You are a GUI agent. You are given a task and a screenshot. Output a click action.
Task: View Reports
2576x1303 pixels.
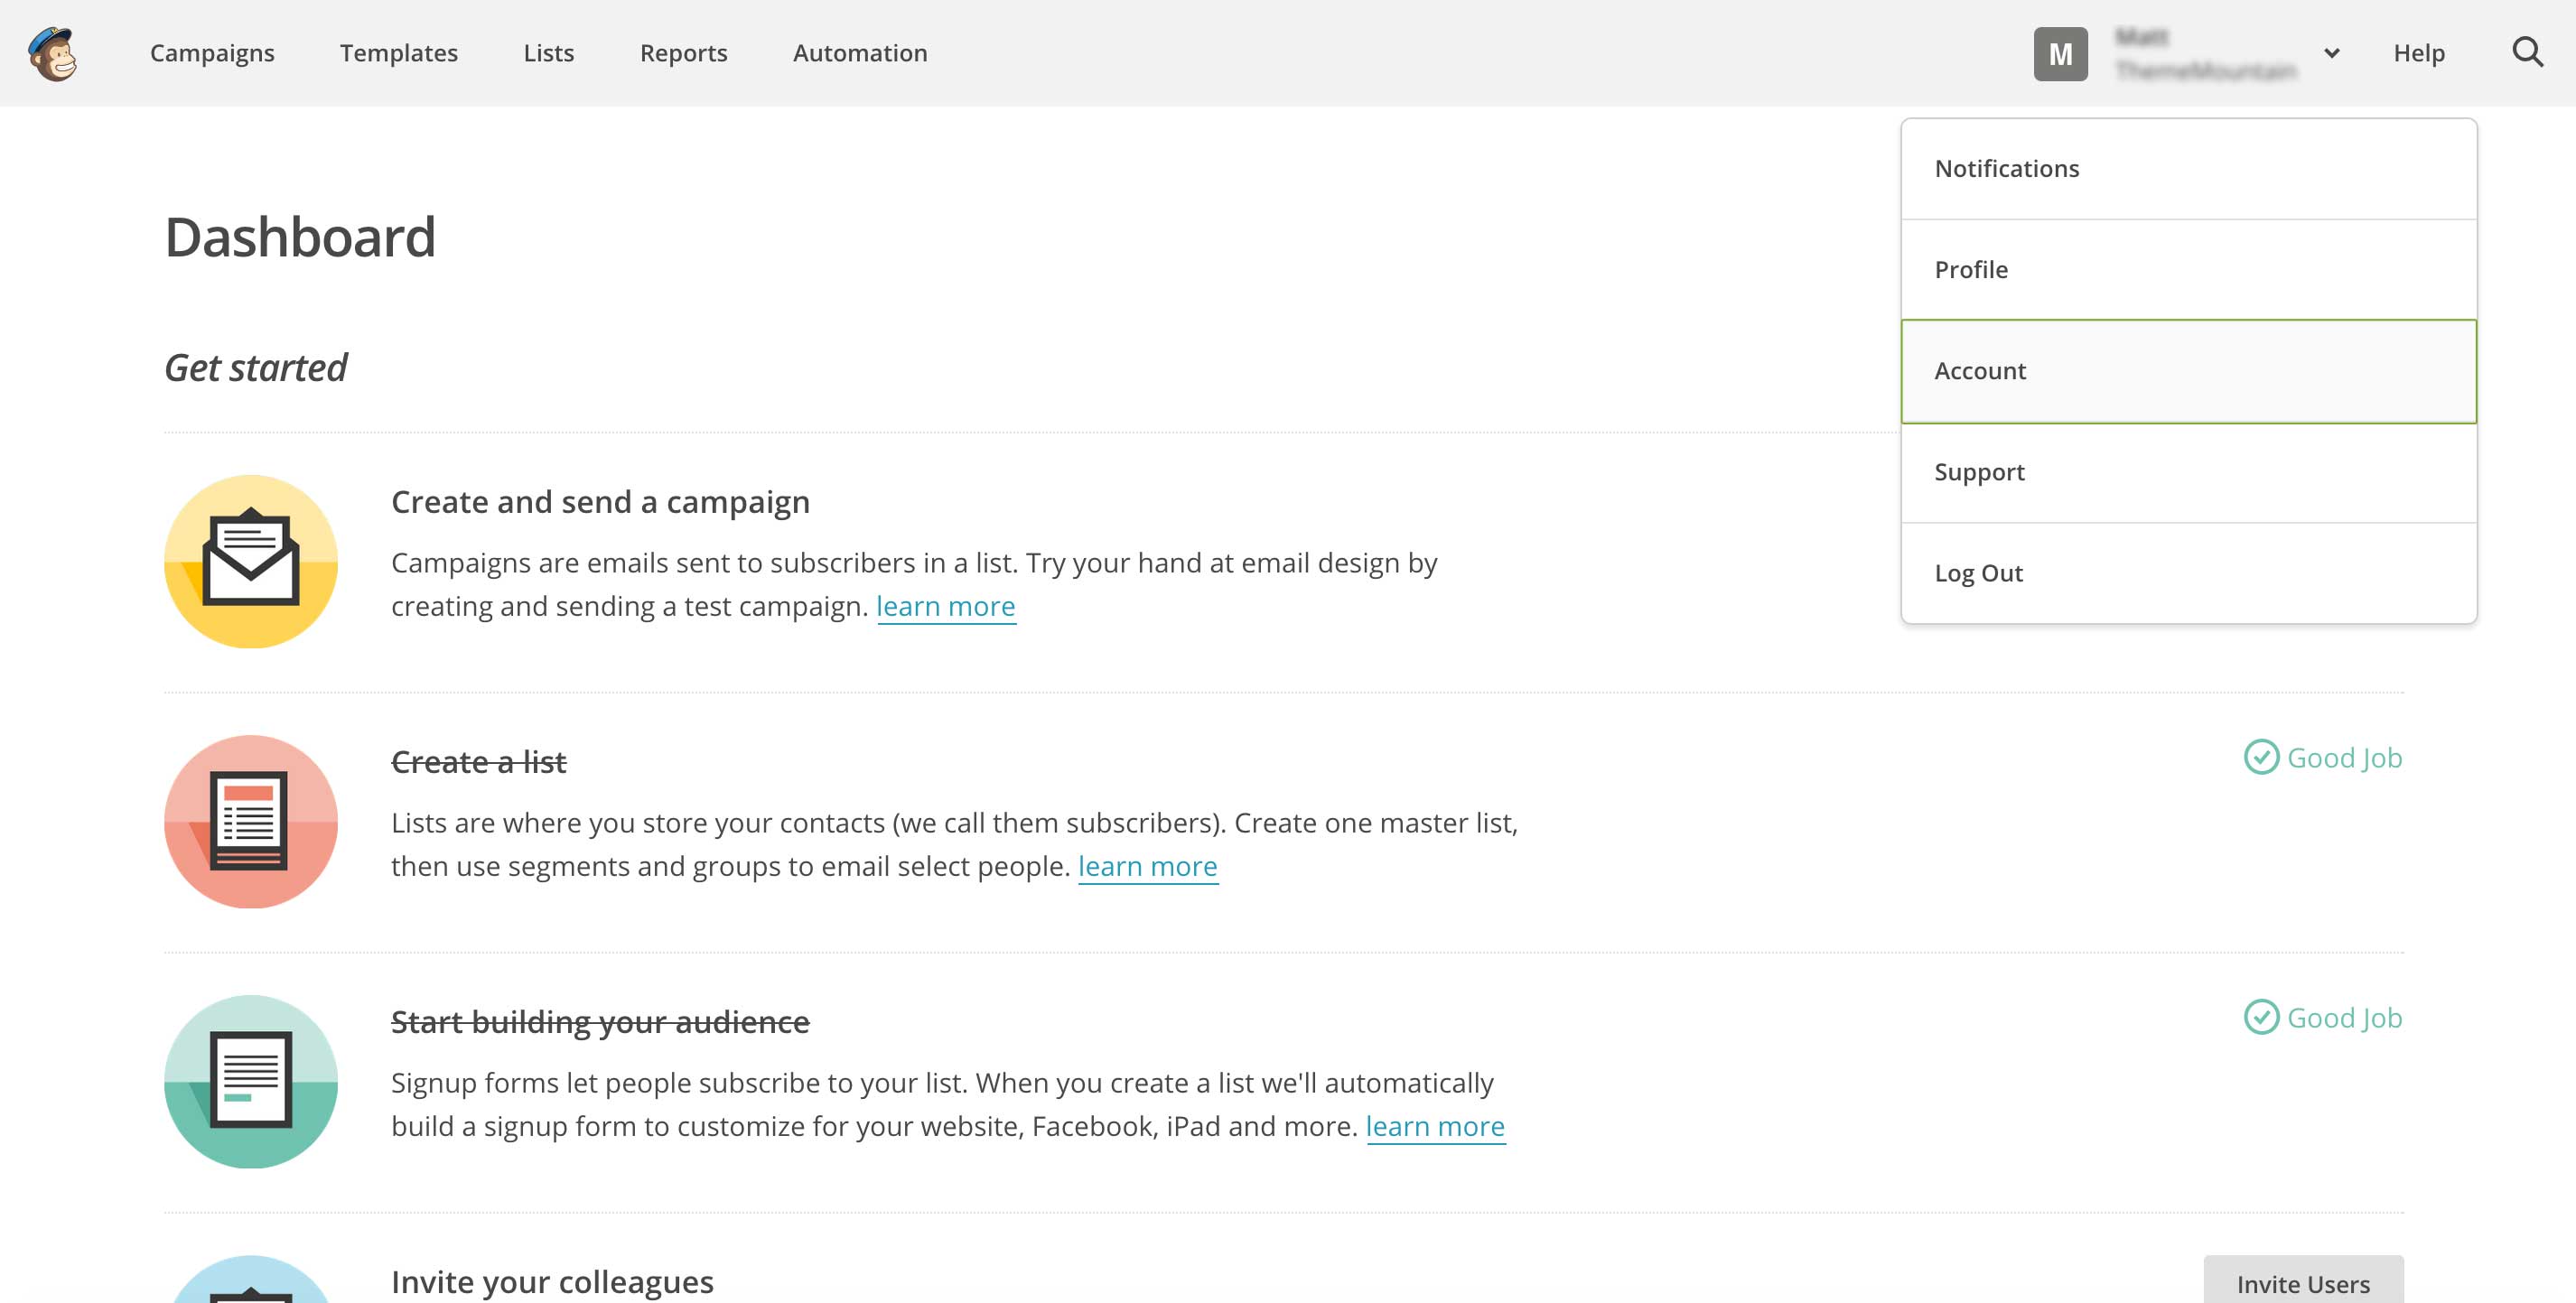point(684,53)
